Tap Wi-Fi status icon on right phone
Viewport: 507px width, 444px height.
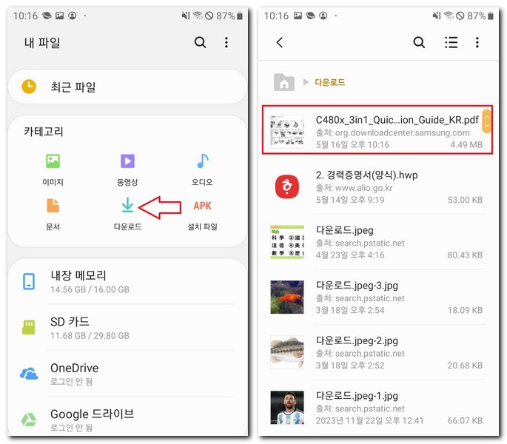[449, 16]
